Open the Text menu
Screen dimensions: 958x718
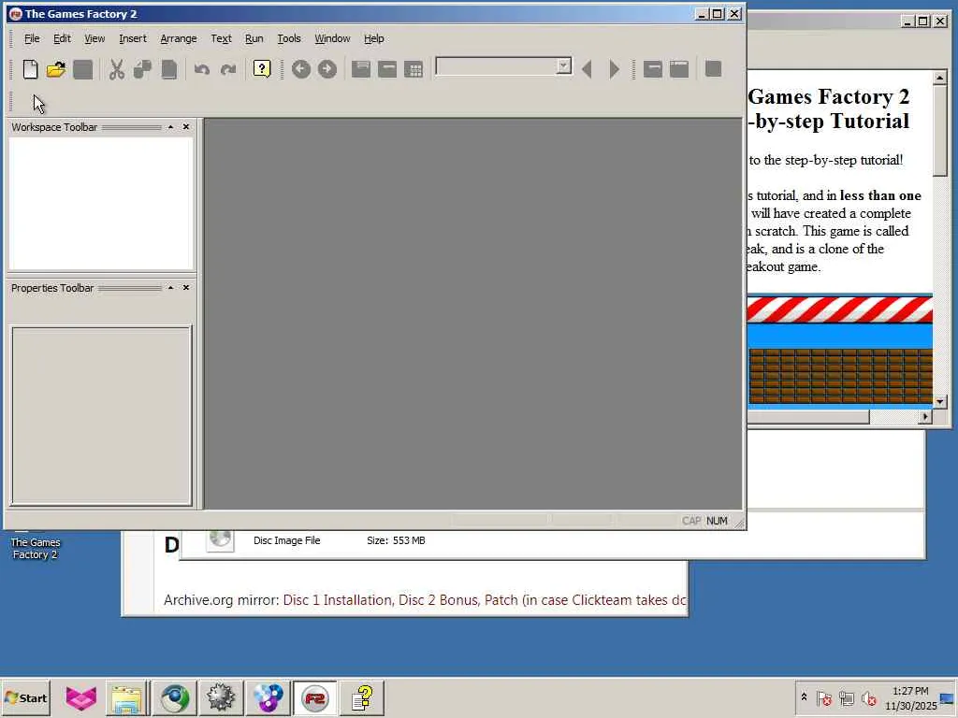pyautogui.click(x=221, y=38)
